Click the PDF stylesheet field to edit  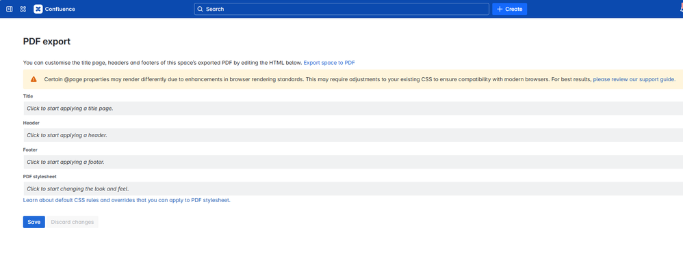click(x=353, y=188)
